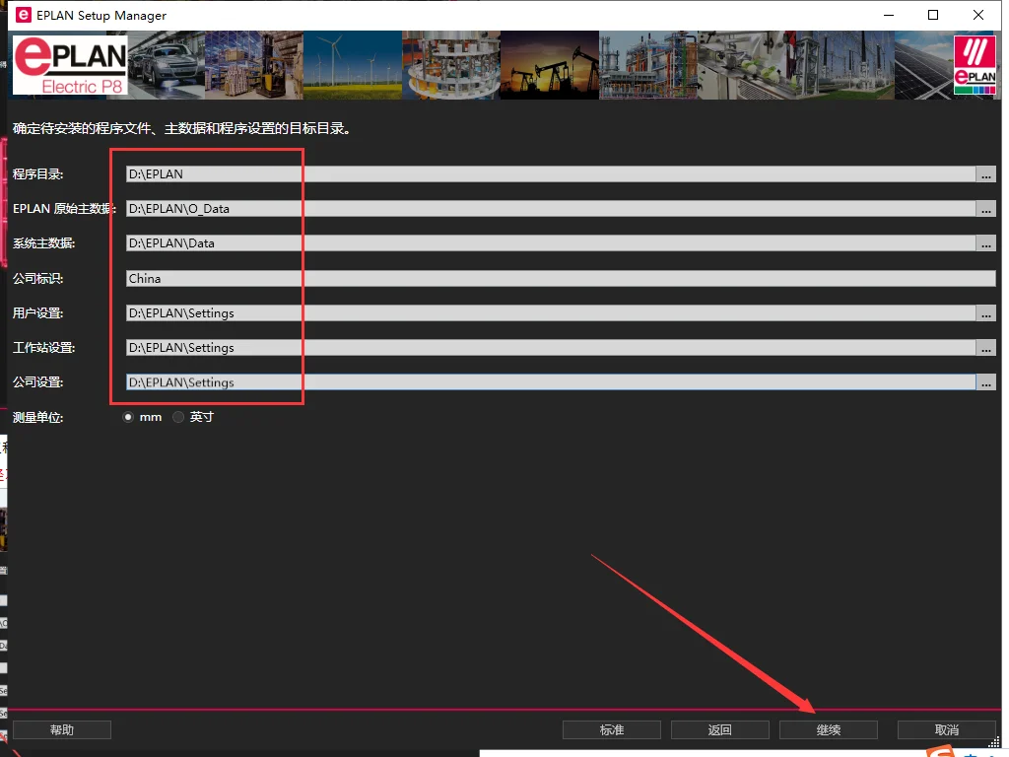Click the 公司标识 field containing China
The image size is (1009, 757).
(x=560, y=279)
